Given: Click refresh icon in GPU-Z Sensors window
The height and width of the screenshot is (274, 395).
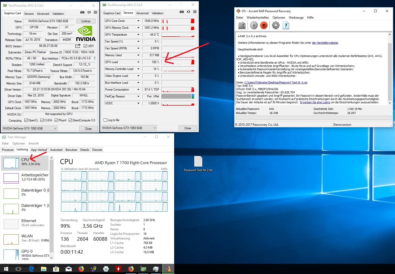Looking at the screenshot, I should point(188,12).
